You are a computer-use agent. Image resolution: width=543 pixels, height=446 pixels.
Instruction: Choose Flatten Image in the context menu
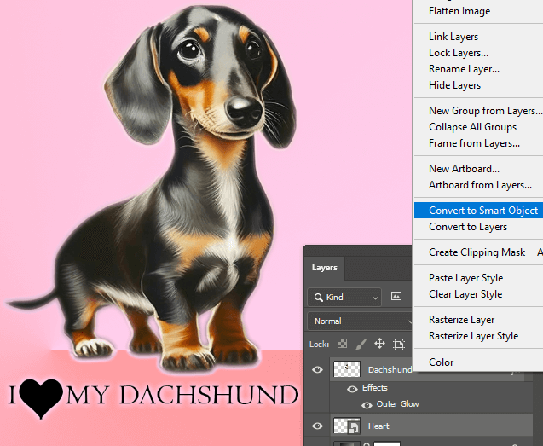coord(459,12)
